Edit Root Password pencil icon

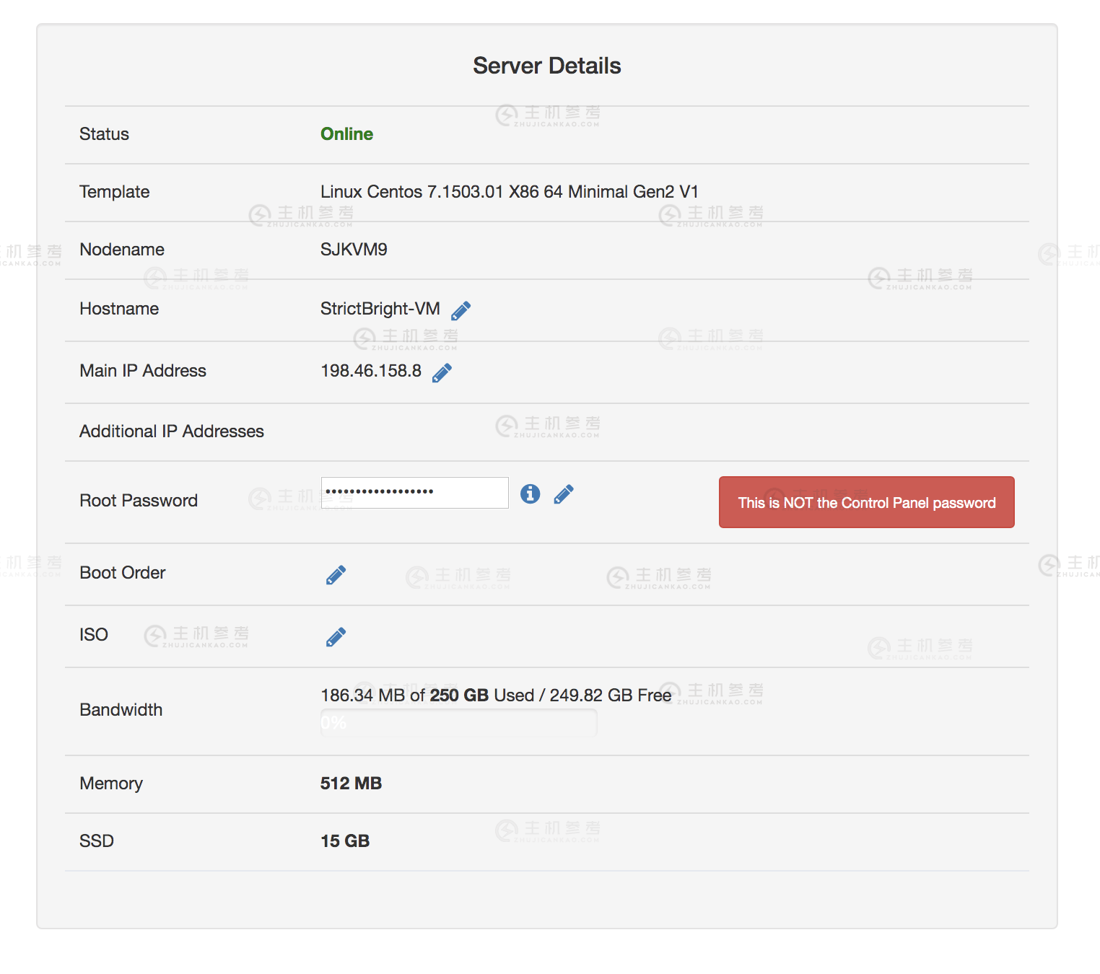(564, 493)
